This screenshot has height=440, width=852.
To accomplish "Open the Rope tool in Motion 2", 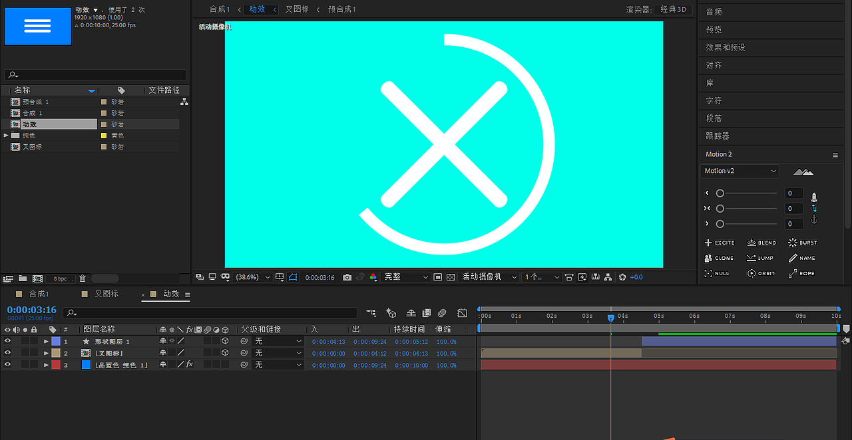I will 801,273.
